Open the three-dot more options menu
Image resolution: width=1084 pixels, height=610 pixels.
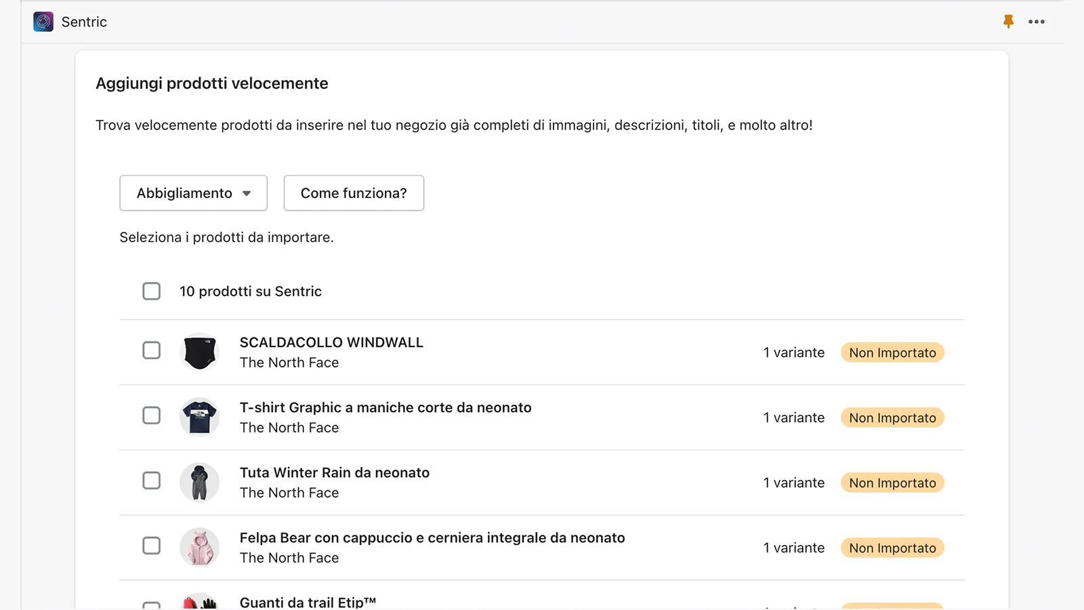(1037, 22)
